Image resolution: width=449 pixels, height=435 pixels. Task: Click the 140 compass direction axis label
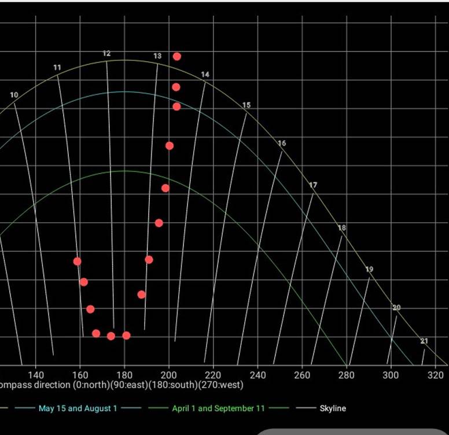[x=35, y=375]
